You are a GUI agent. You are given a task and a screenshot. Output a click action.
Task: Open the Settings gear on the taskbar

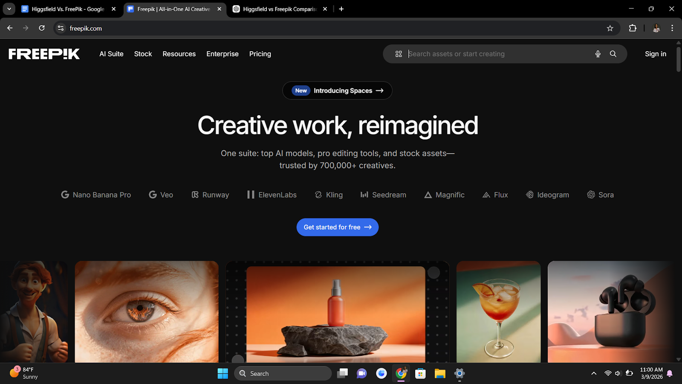click(459, 374)
